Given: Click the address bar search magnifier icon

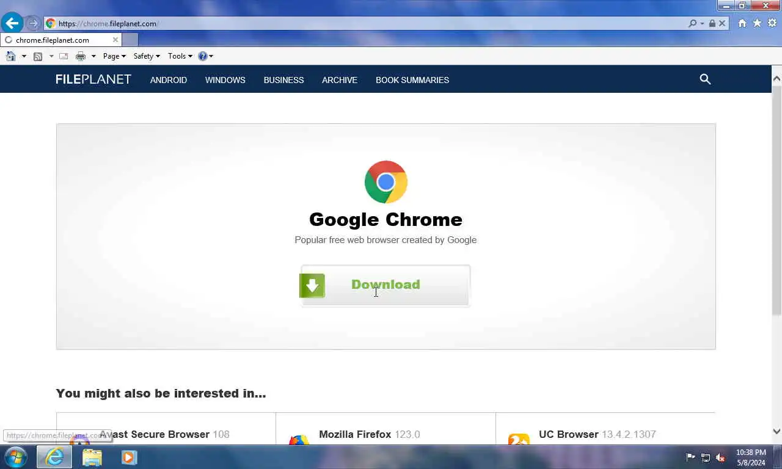Looking at the screenshot, I should [x=692, y=23].
